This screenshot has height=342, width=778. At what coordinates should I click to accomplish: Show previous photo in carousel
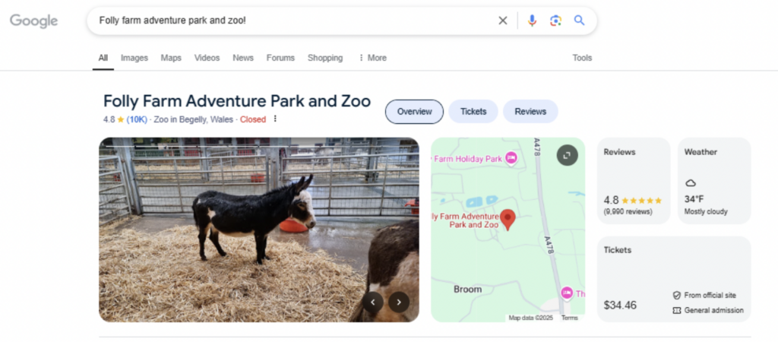point(372,302)
